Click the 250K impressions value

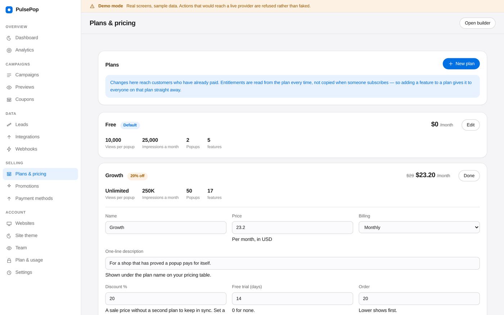(148, 191)
